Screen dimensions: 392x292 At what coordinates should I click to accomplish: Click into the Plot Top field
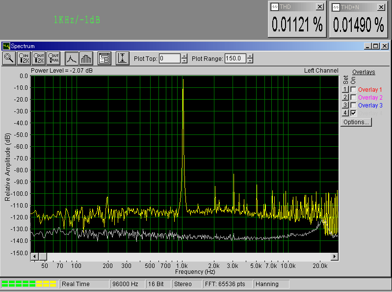click(170, 58)
